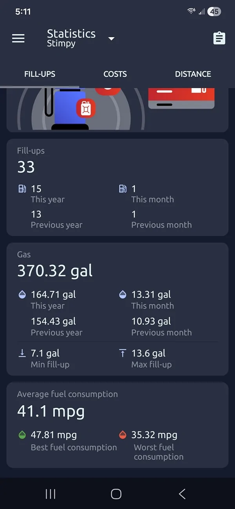Tap the red drop icon for worst fuel consumption
This screenshot has width=235, height=509.
(123, 435)
